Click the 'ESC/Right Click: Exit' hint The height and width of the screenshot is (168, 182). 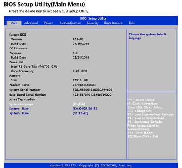(143, 137)
